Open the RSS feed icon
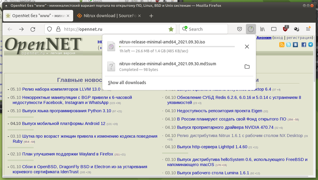 282,45
